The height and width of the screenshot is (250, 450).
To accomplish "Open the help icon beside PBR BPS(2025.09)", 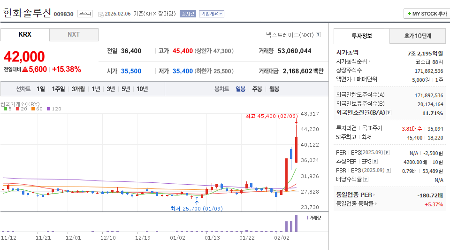I will pos(389,171).
